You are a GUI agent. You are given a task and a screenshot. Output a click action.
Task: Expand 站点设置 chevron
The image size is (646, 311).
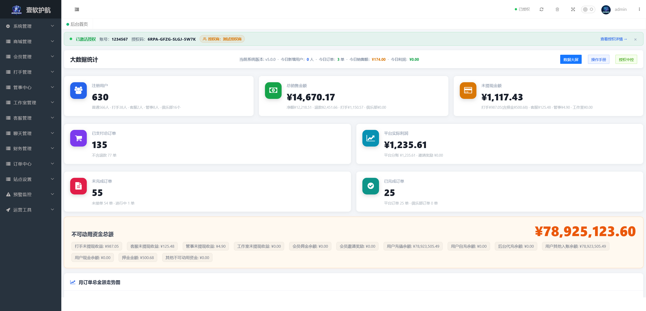52,179
